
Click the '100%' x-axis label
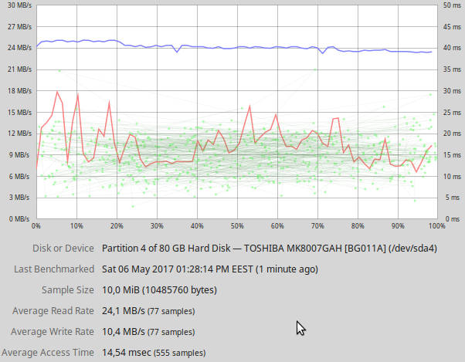[437, 226]
